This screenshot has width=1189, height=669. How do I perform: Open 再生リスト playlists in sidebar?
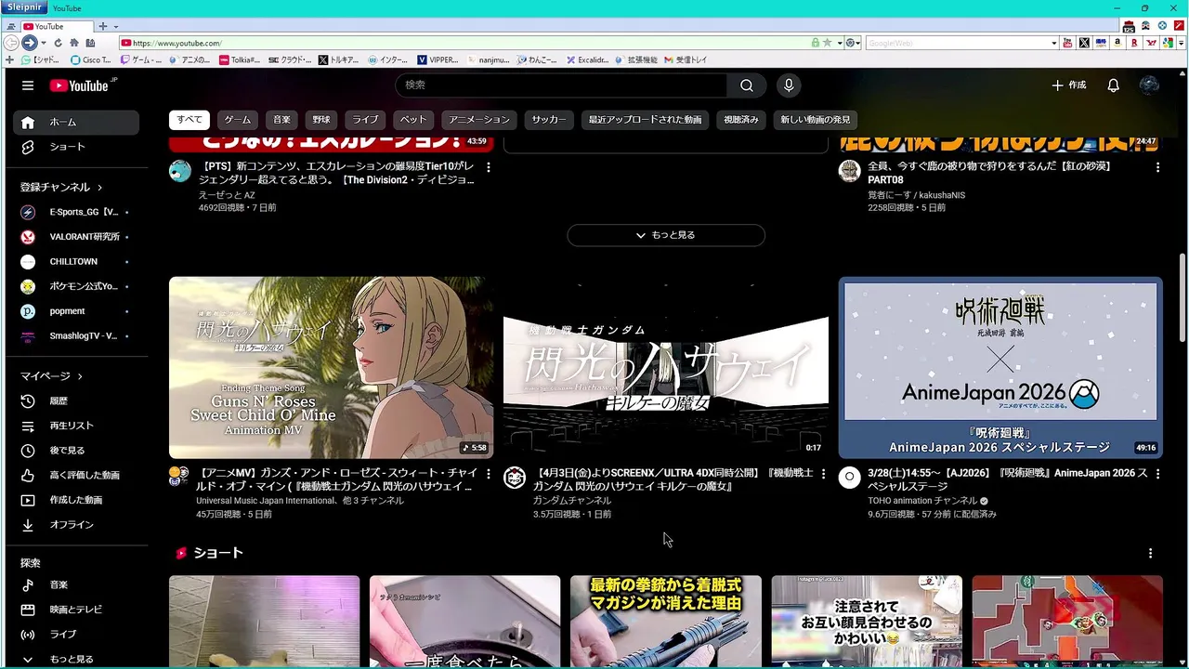(x=76, y=426)
